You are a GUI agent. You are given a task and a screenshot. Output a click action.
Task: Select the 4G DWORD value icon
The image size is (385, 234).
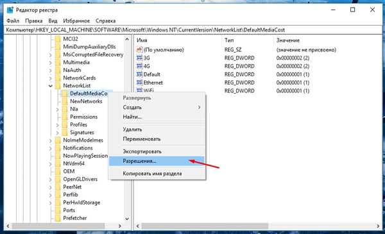(x=139, y=66)
